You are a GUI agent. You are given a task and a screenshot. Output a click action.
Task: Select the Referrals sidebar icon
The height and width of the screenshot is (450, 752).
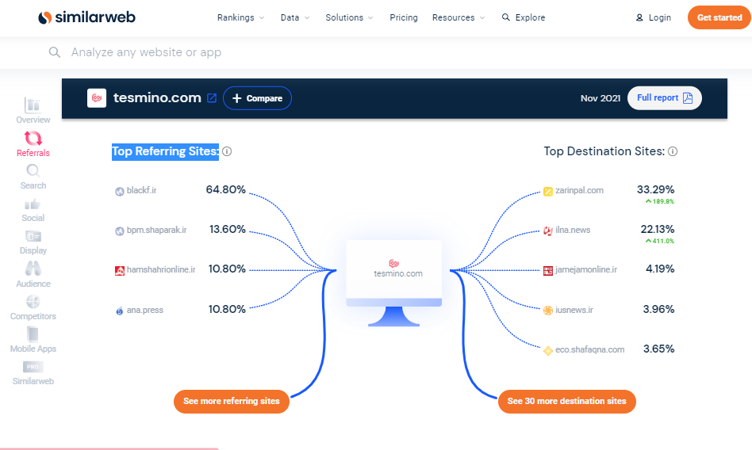pyautogui.click(x=33, y=139)
